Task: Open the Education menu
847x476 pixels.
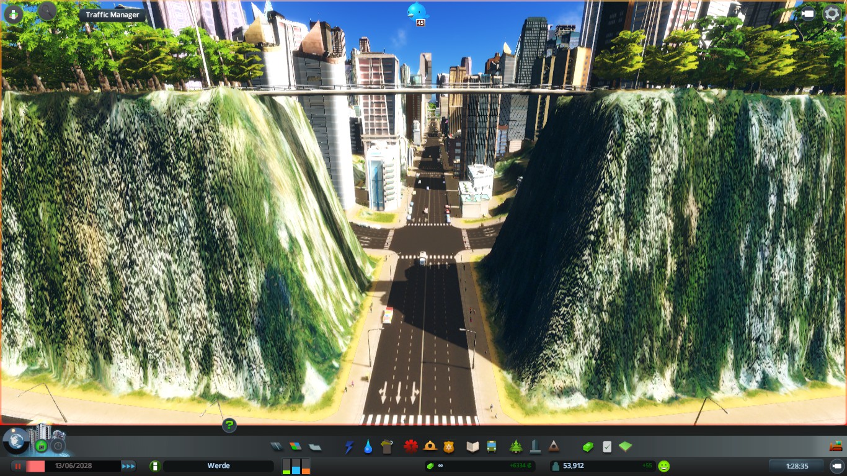Action: click(472, 446)
